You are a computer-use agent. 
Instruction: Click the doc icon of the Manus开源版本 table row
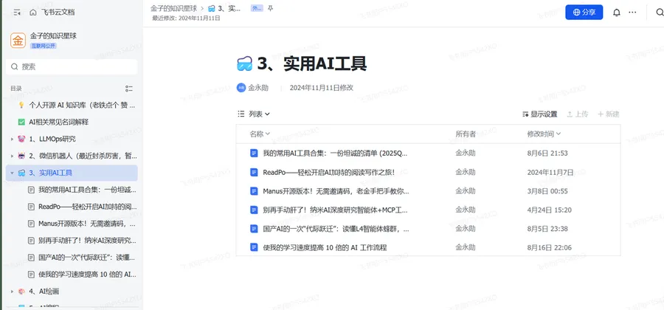[x=254, y=191]
